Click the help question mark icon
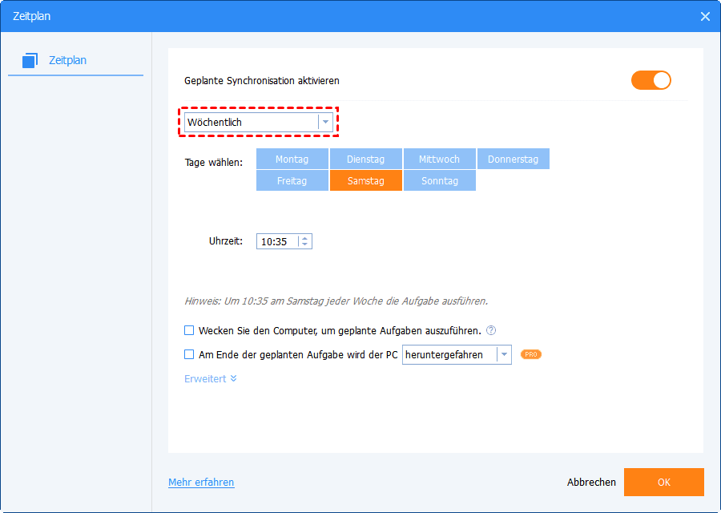This screenshot has width=721, height=513. (491, 330)
